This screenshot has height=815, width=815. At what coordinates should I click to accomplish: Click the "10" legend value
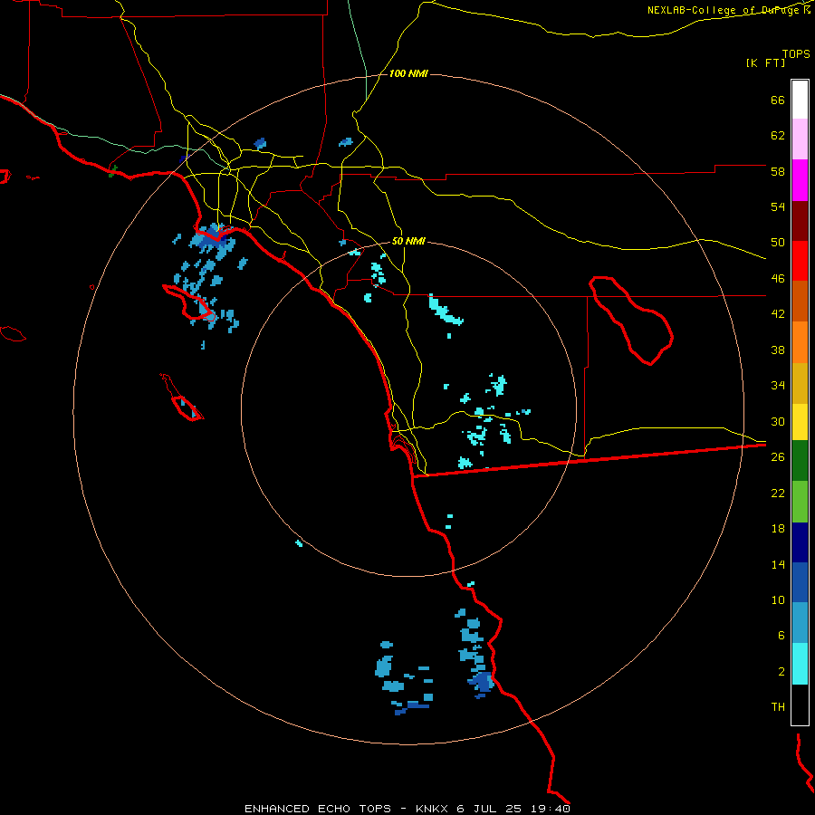pos(778,599)
